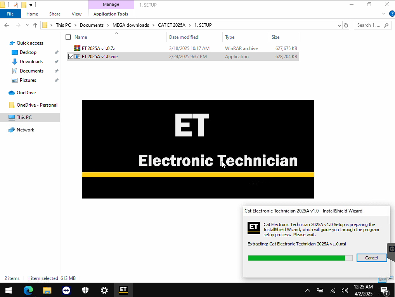Sort files by Date modified column
The height and width of the screenshot is (297, 395).
point(184,37)
